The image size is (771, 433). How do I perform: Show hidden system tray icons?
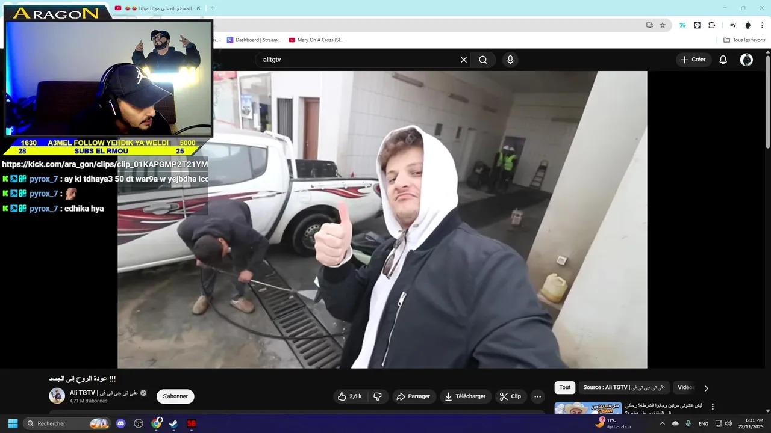(662, 423)
